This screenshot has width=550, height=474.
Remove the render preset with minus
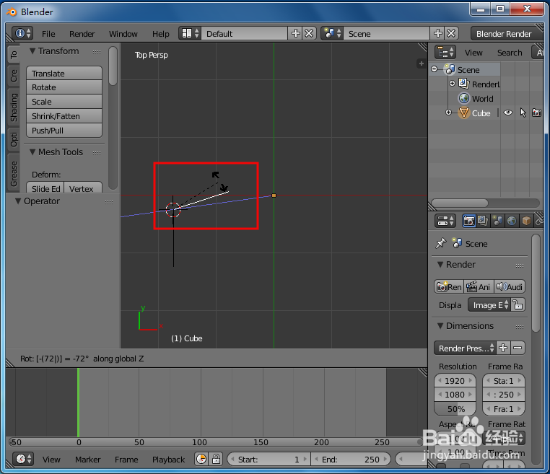[x=518, y=348]
